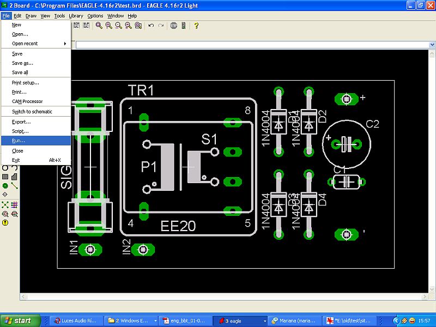436x327 pixels.
Task: Open the Errors tool with yellow exclamation
Action: tap(5, 223)
